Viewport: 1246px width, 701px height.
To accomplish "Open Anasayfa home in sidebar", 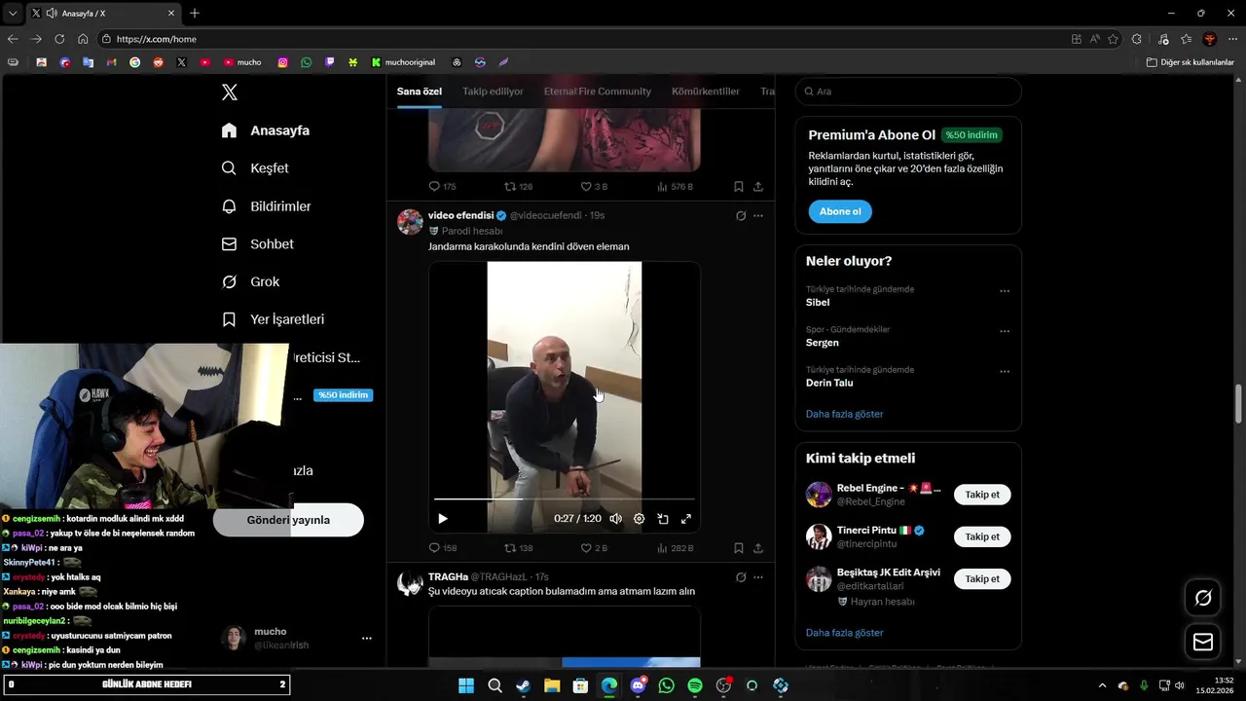I will click(x=266, y=130).
